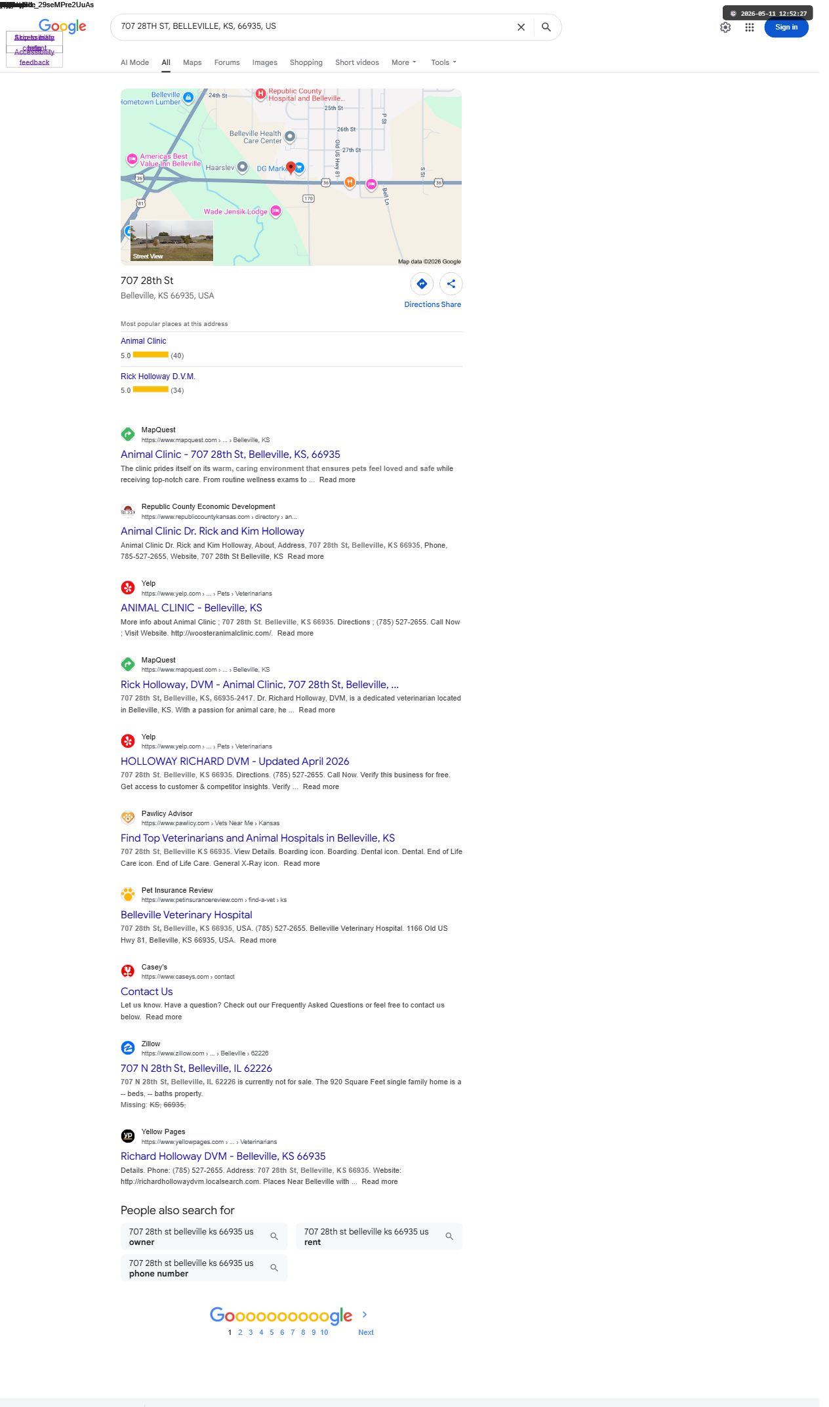829x1407 pixels.
Task: Expand the More dropdown
Action: [x=404, y=62]
